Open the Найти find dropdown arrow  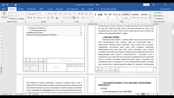coord(163,13)
